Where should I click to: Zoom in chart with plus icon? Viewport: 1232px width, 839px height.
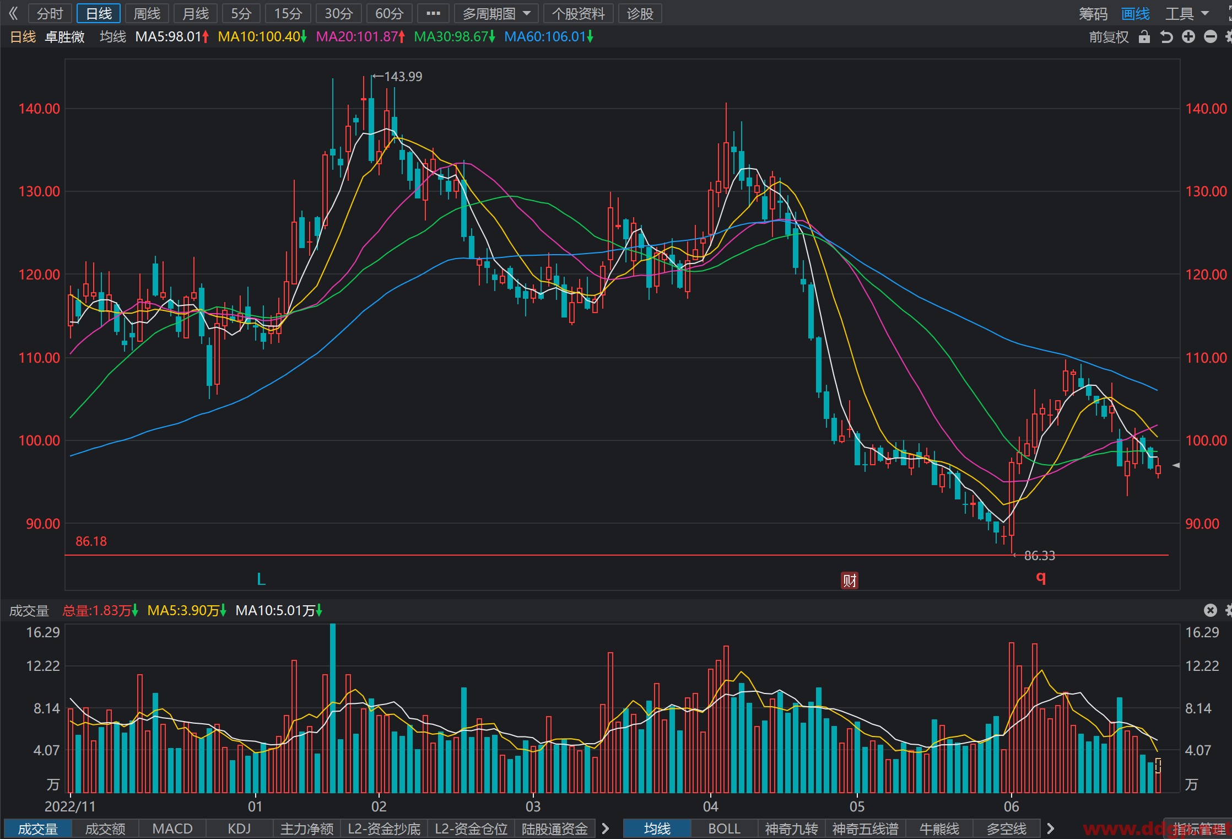[1188, 37]
